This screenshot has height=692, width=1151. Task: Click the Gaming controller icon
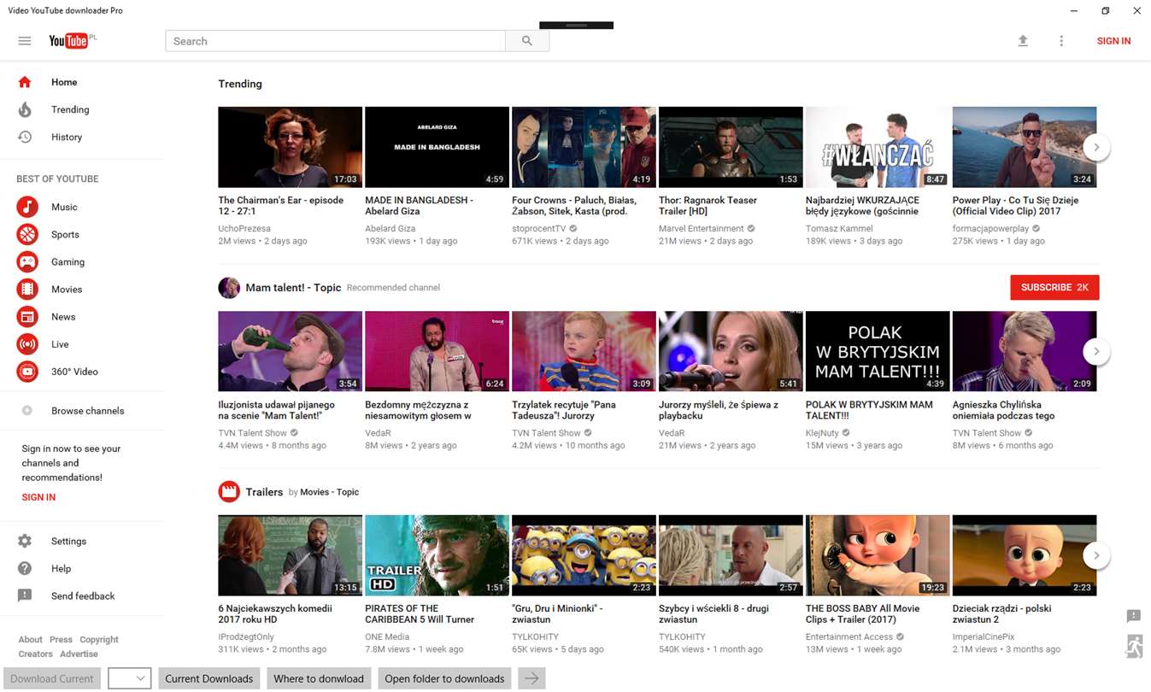[28, 261]
